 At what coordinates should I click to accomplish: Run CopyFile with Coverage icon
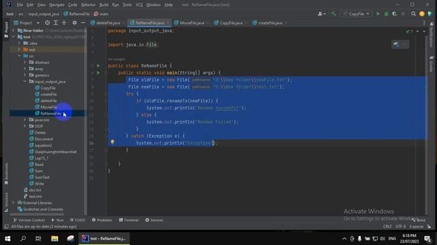(395, 14)
